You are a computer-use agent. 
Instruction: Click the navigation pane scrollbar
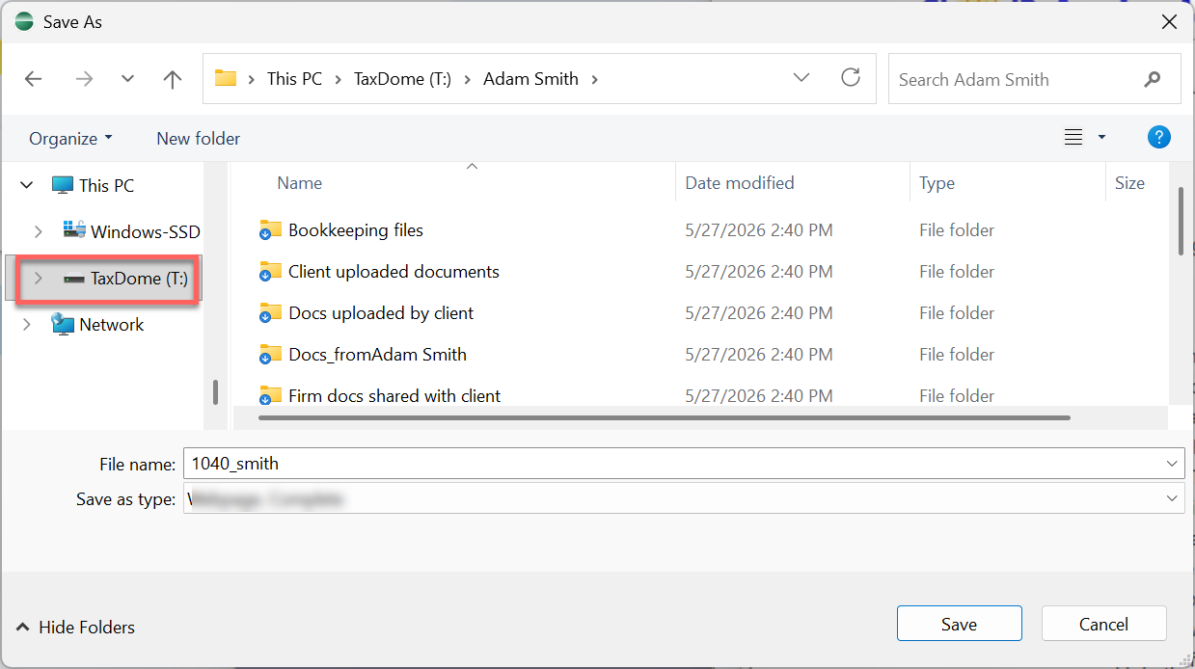215,391
